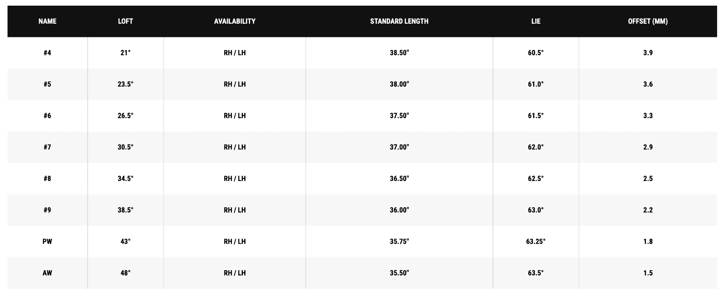Click RH / LH availability for #8

[x=235, y=179]
